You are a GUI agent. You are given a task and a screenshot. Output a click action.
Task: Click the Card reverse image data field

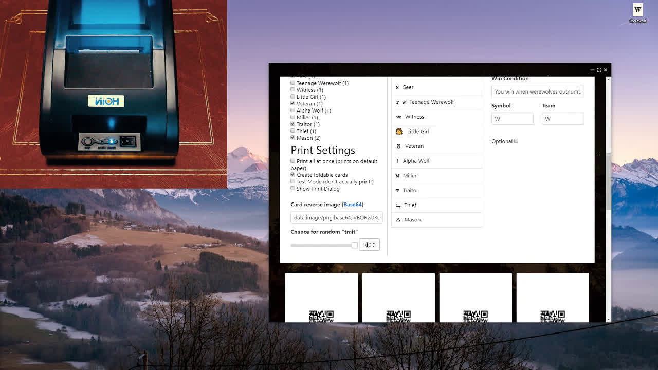[x=336, y=217]
